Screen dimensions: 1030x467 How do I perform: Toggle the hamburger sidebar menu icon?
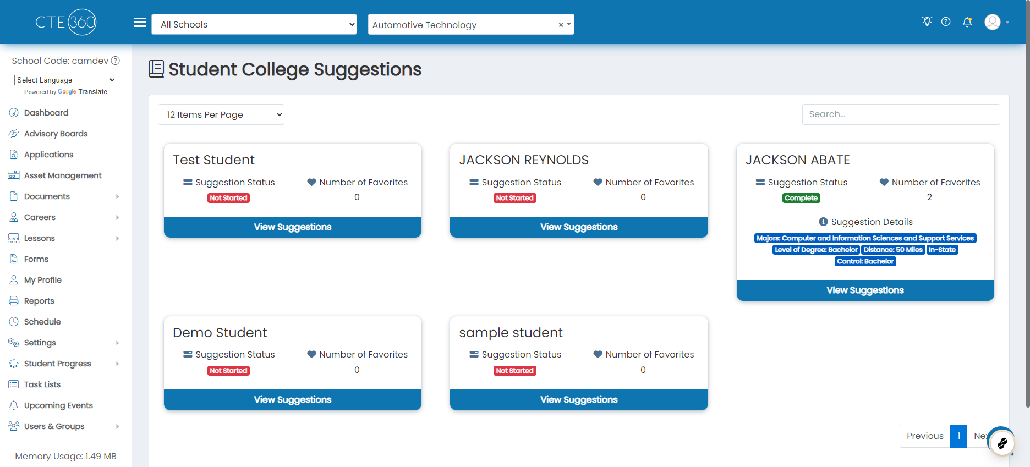(x=140, y=23)
